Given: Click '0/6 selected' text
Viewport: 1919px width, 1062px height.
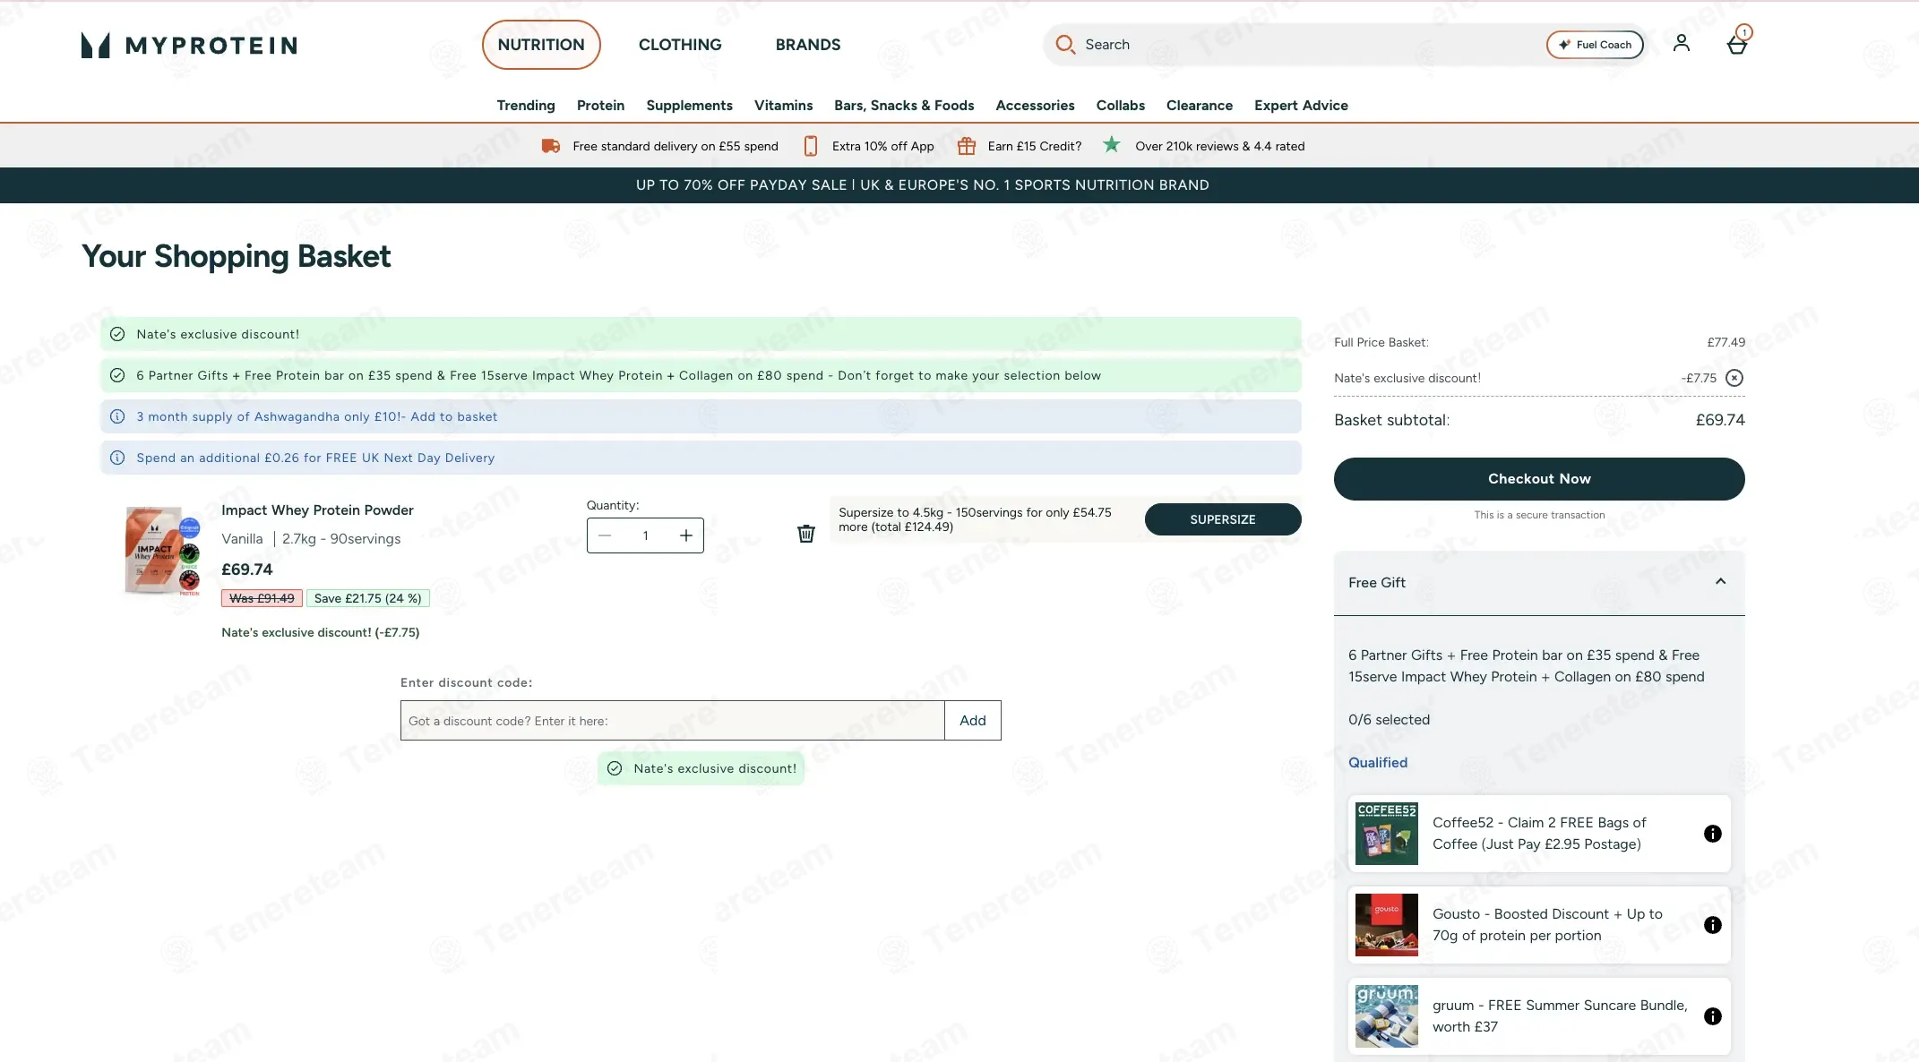Looking at the screenshot, I should point(1389,720).
